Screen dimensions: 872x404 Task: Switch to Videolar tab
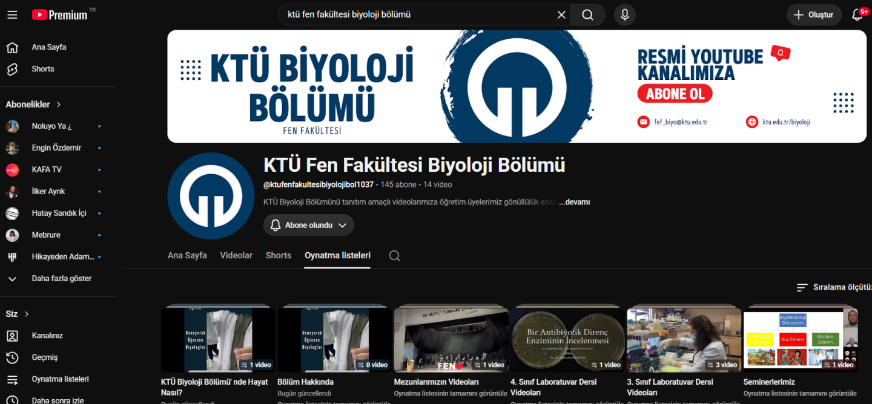tap(236, 255)
